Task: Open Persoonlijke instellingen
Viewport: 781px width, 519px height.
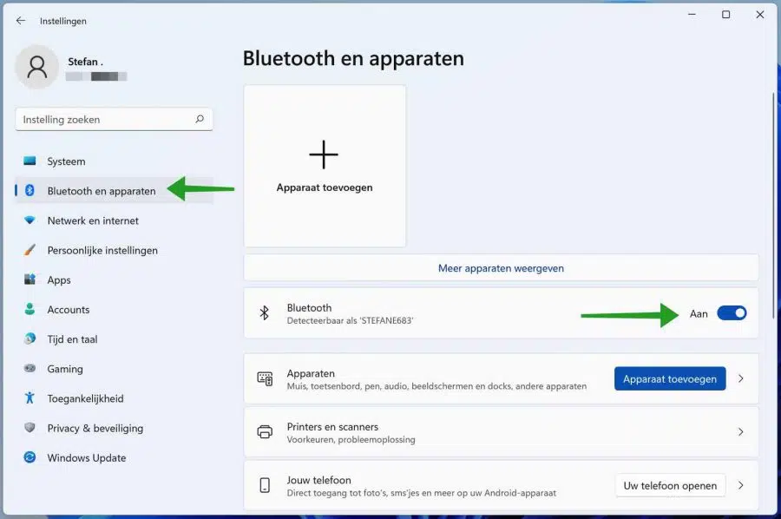Action: click(x=114, y=250)
